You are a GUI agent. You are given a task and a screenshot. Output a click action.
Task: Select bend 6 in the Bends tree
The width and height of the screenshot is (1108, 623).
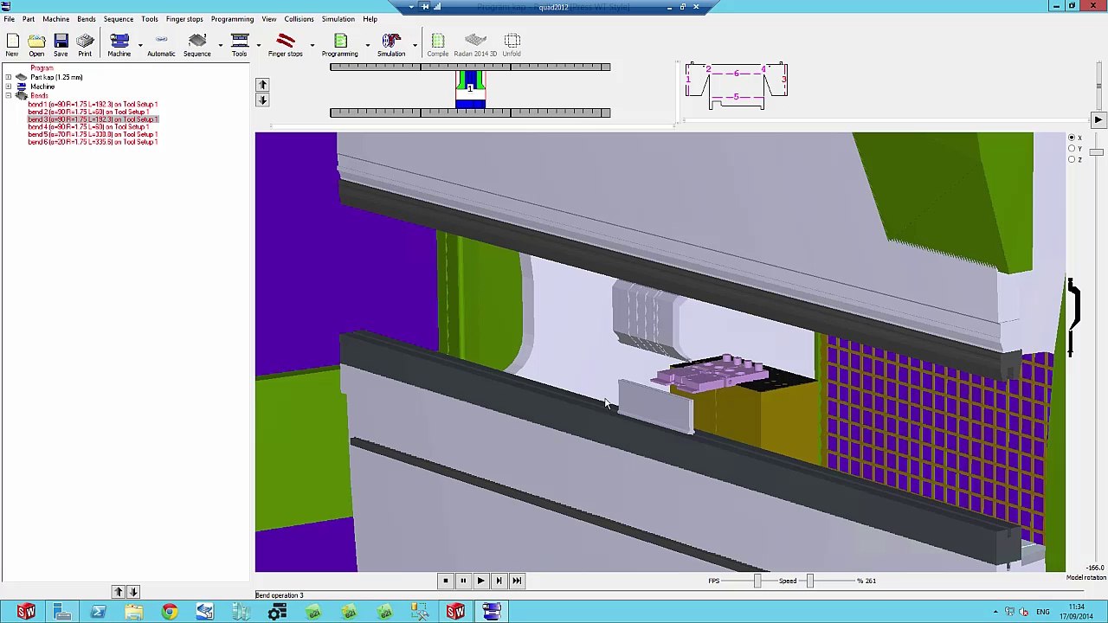click(93, 142)
